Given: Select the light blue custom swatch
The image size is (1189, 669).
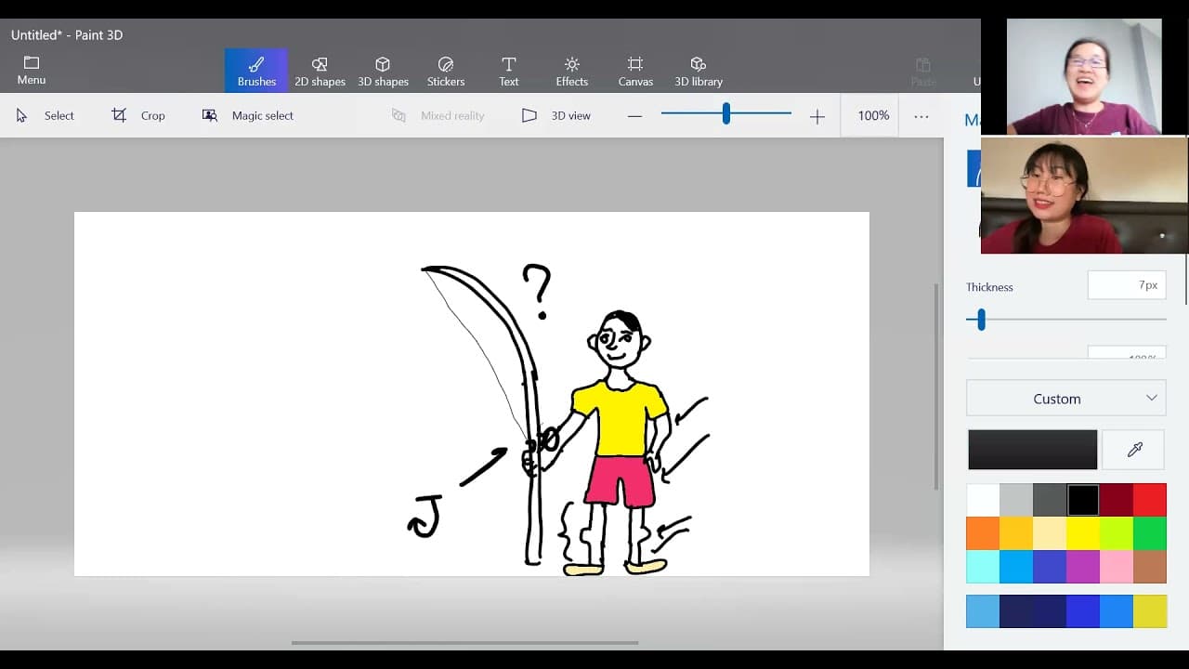Looking at the screenshot, I should pos(983,611).
